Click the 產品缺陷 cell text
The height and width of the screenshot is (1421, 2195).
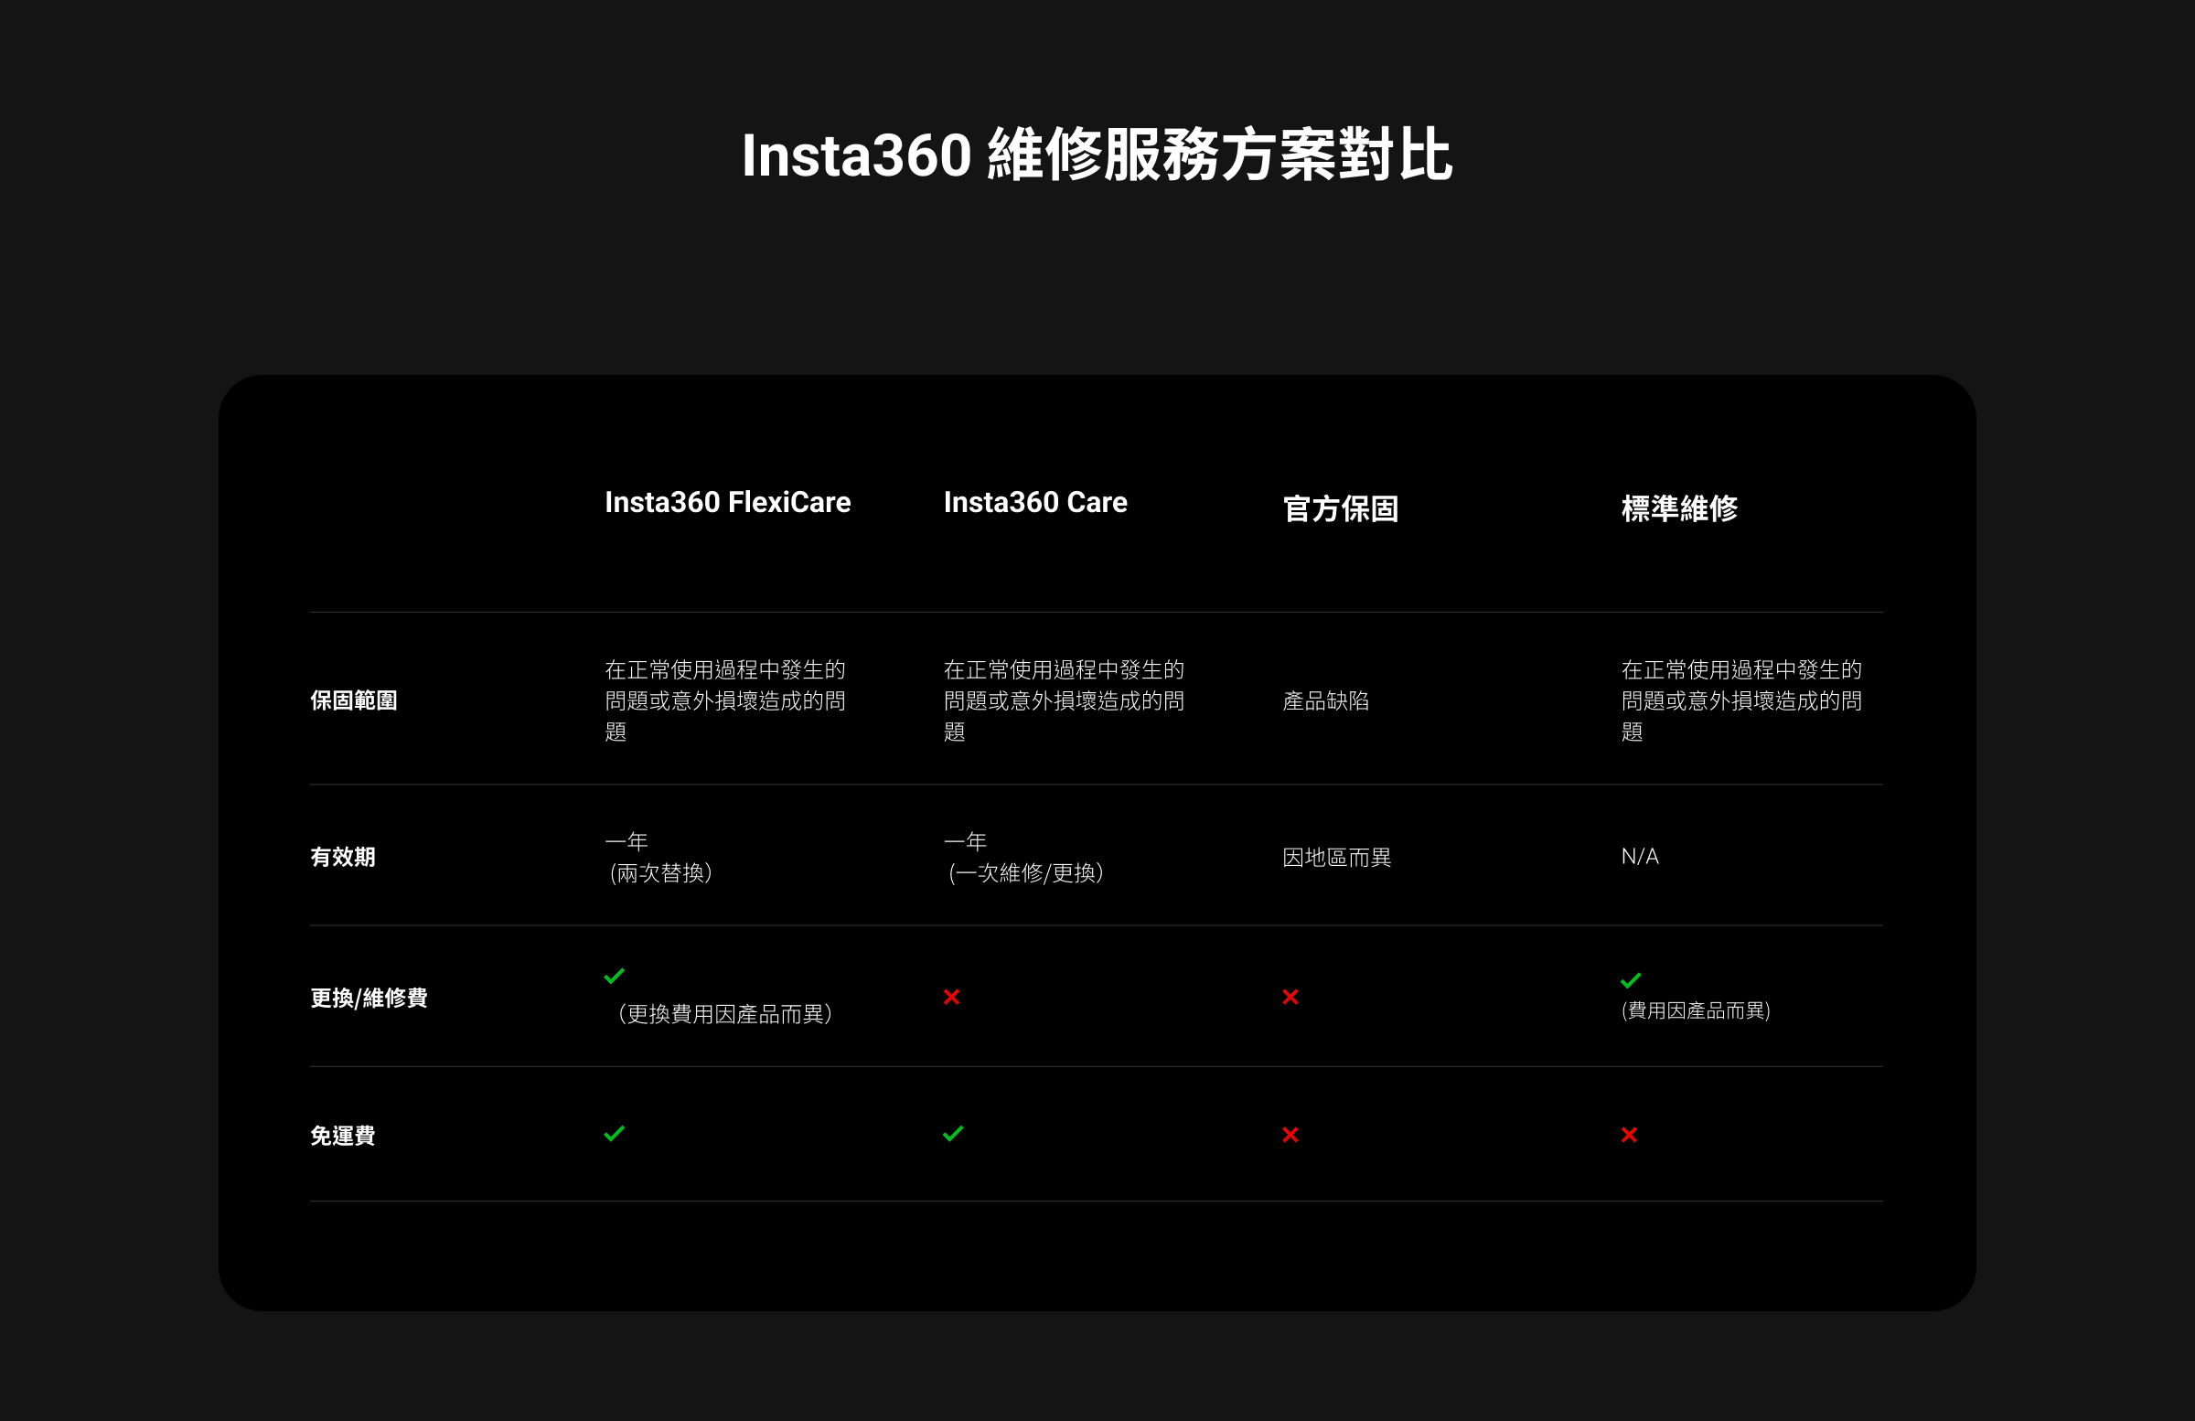click(x=1325, y=700)
